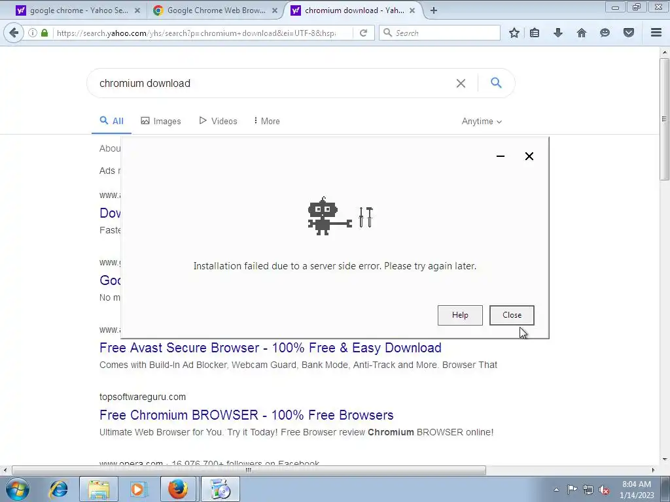The image size is (670, 502).
Task: Click the Help button in dialog
Action: coord(460,315)
